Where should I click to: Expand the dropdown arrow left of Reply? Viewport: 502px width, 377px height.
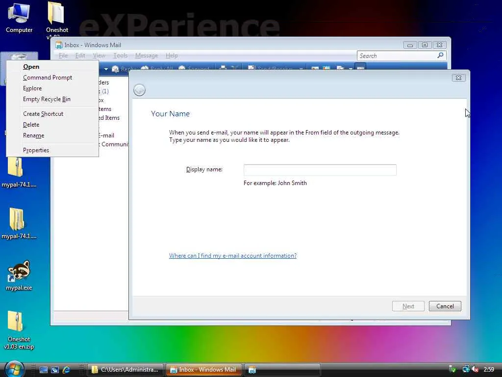coord(106,69)
